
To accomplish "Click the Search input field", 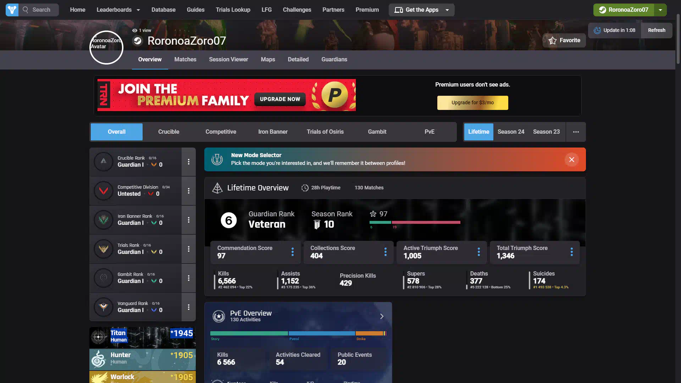I will click(x=39, y=10).
